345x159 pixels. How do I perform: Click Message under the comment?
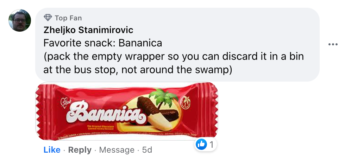click(x=117, y=150)
